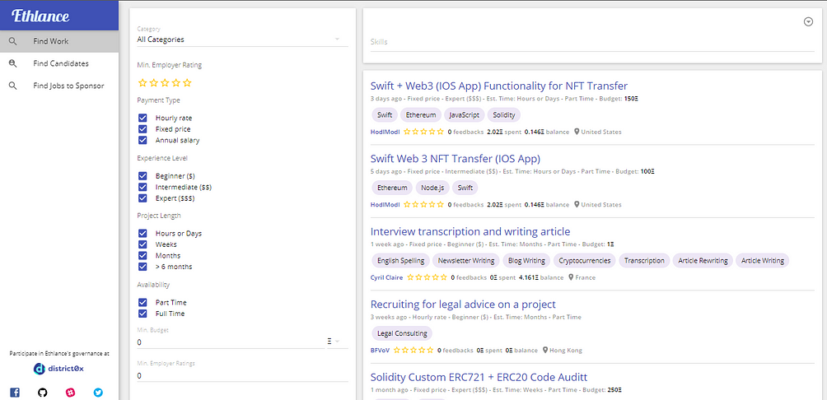Disable the Hours or Days checkbox
Screen dimensions: 827x400
[143, 233]
